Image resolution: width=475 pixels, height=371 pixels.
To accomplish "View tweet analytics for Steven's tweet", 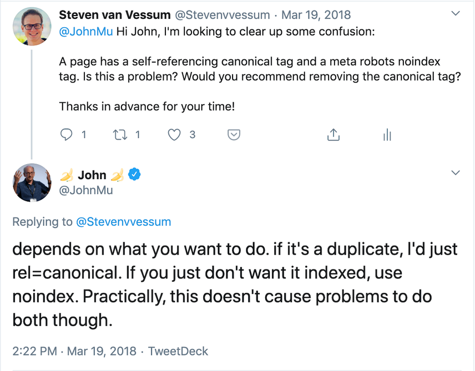I will click(387, 134).
